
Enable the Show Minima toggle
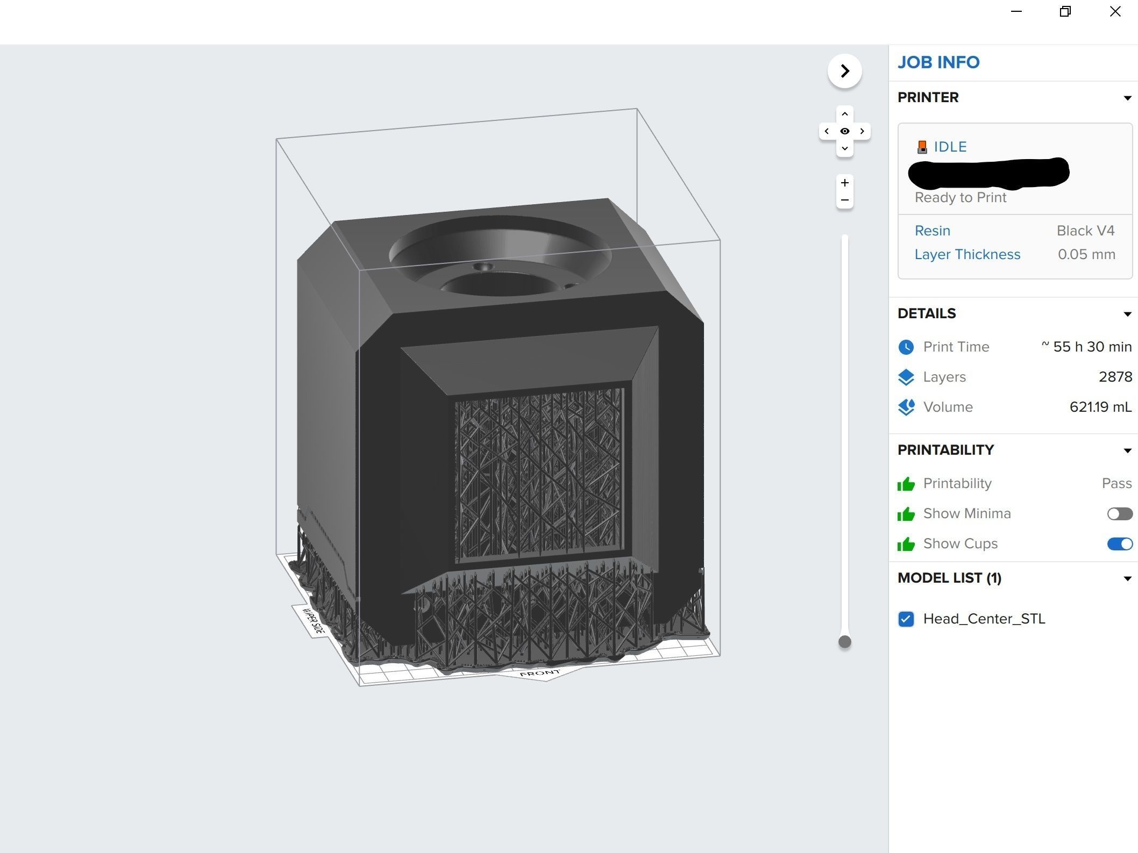(1119, 514)
